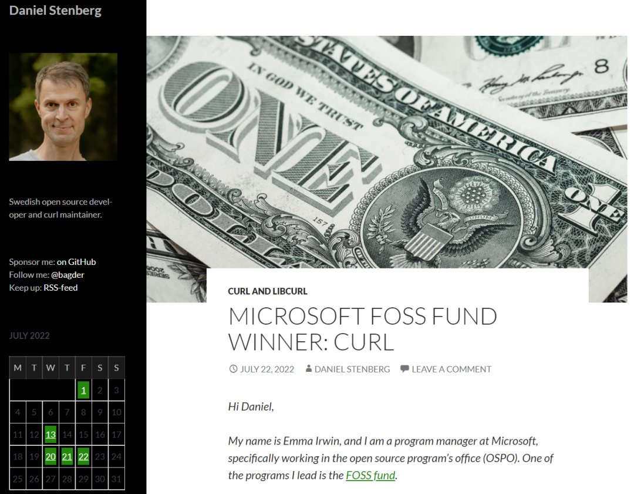Click Leave a Comment
634x494 pixels.
click(451, 369)
